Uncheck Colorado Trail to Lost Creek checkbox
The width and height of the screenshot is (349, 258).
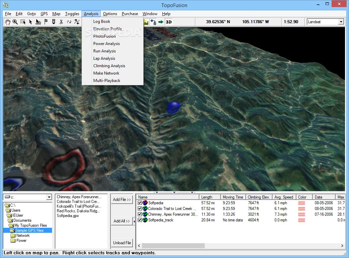pyautogui.click(x=140, y=209)
